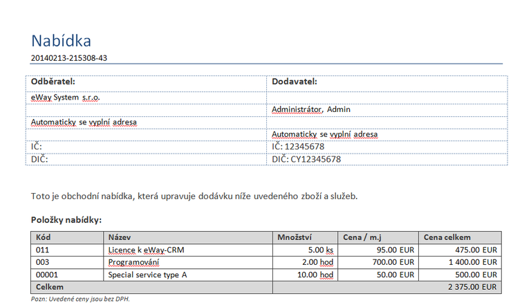Screen dimensions: 531x305
Task: Click total price 500.00 EUR
Action: coord(476,275)
